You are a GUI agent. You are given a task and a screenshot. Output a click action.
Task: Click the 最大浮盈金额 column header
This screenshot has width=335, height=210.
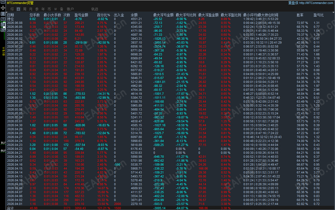[208, 15]
